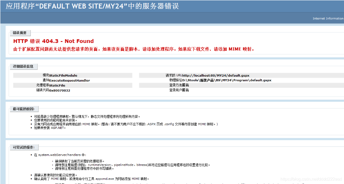Select the '最可能的原因:' section label
The height and width of the screenshot is (184, 344).
click(x=24, y=109)
